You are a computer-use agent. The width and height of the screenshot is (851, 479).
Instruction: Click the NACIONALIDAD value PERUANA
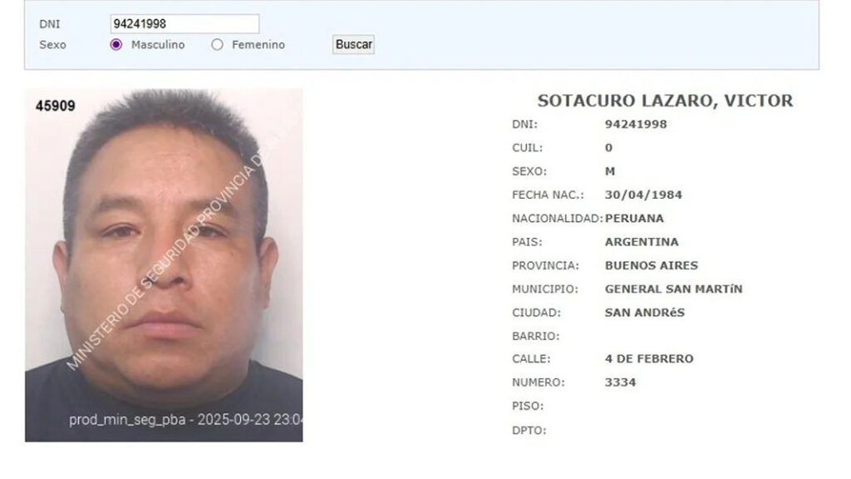coord(634,219)
